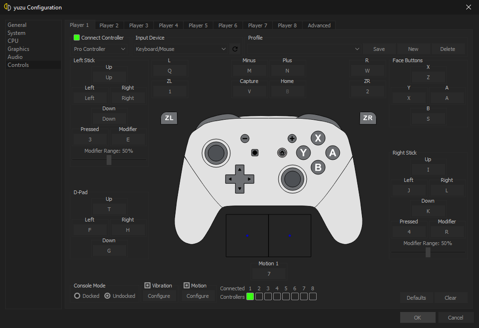Click Right Stick Modifier binding showing R
Image resolution: width=479 pixels, height=328 pixels.
(x=446, y=231)
